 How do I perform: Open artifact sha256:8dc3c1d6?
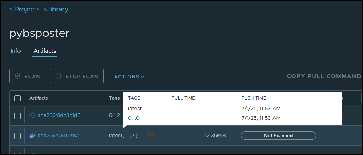[x=59, y=115]
